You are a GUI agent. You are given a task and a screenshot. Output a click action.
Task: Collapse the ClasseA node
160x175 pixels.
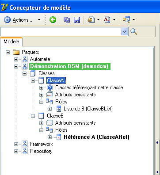pyautogui.click(x=33, y=80)
